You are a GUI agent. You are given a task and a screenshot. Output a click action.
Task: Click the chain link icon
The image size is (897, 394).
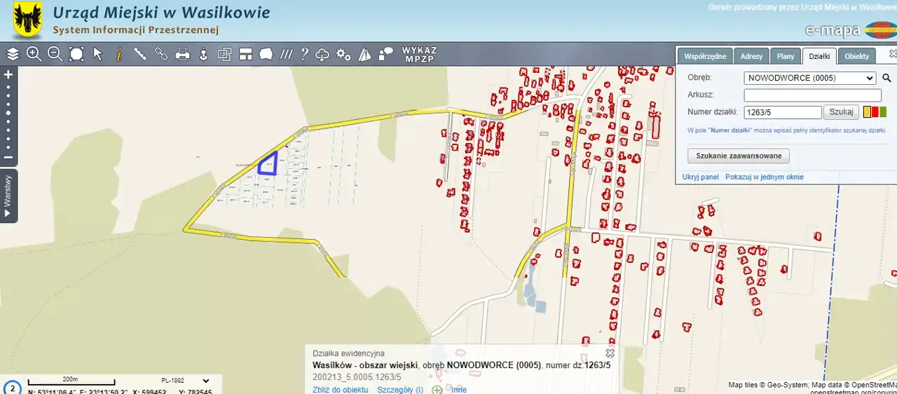161,54
